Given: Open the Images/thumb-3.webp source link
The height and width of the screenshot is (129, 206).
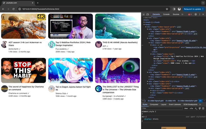Looking at the screenshot, I should click(186, 75).
